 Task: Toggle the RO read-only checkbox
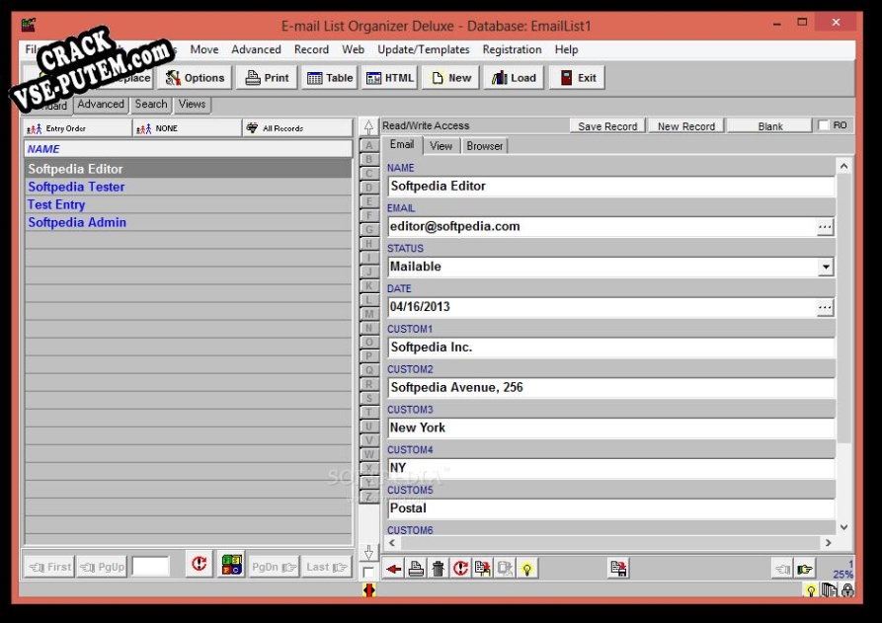[x=824, y=124]
